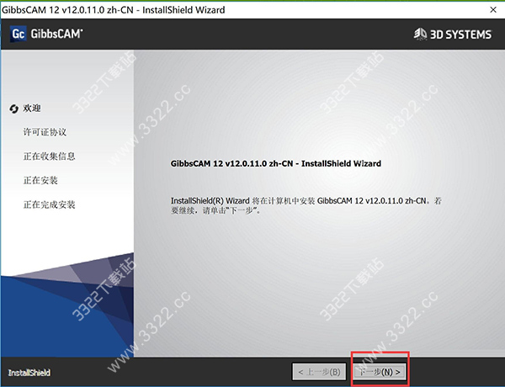This screenshot has width=505, height=387.
Task: Click the 3D SYSTEMS logo
Action: [x=453, y=34]
